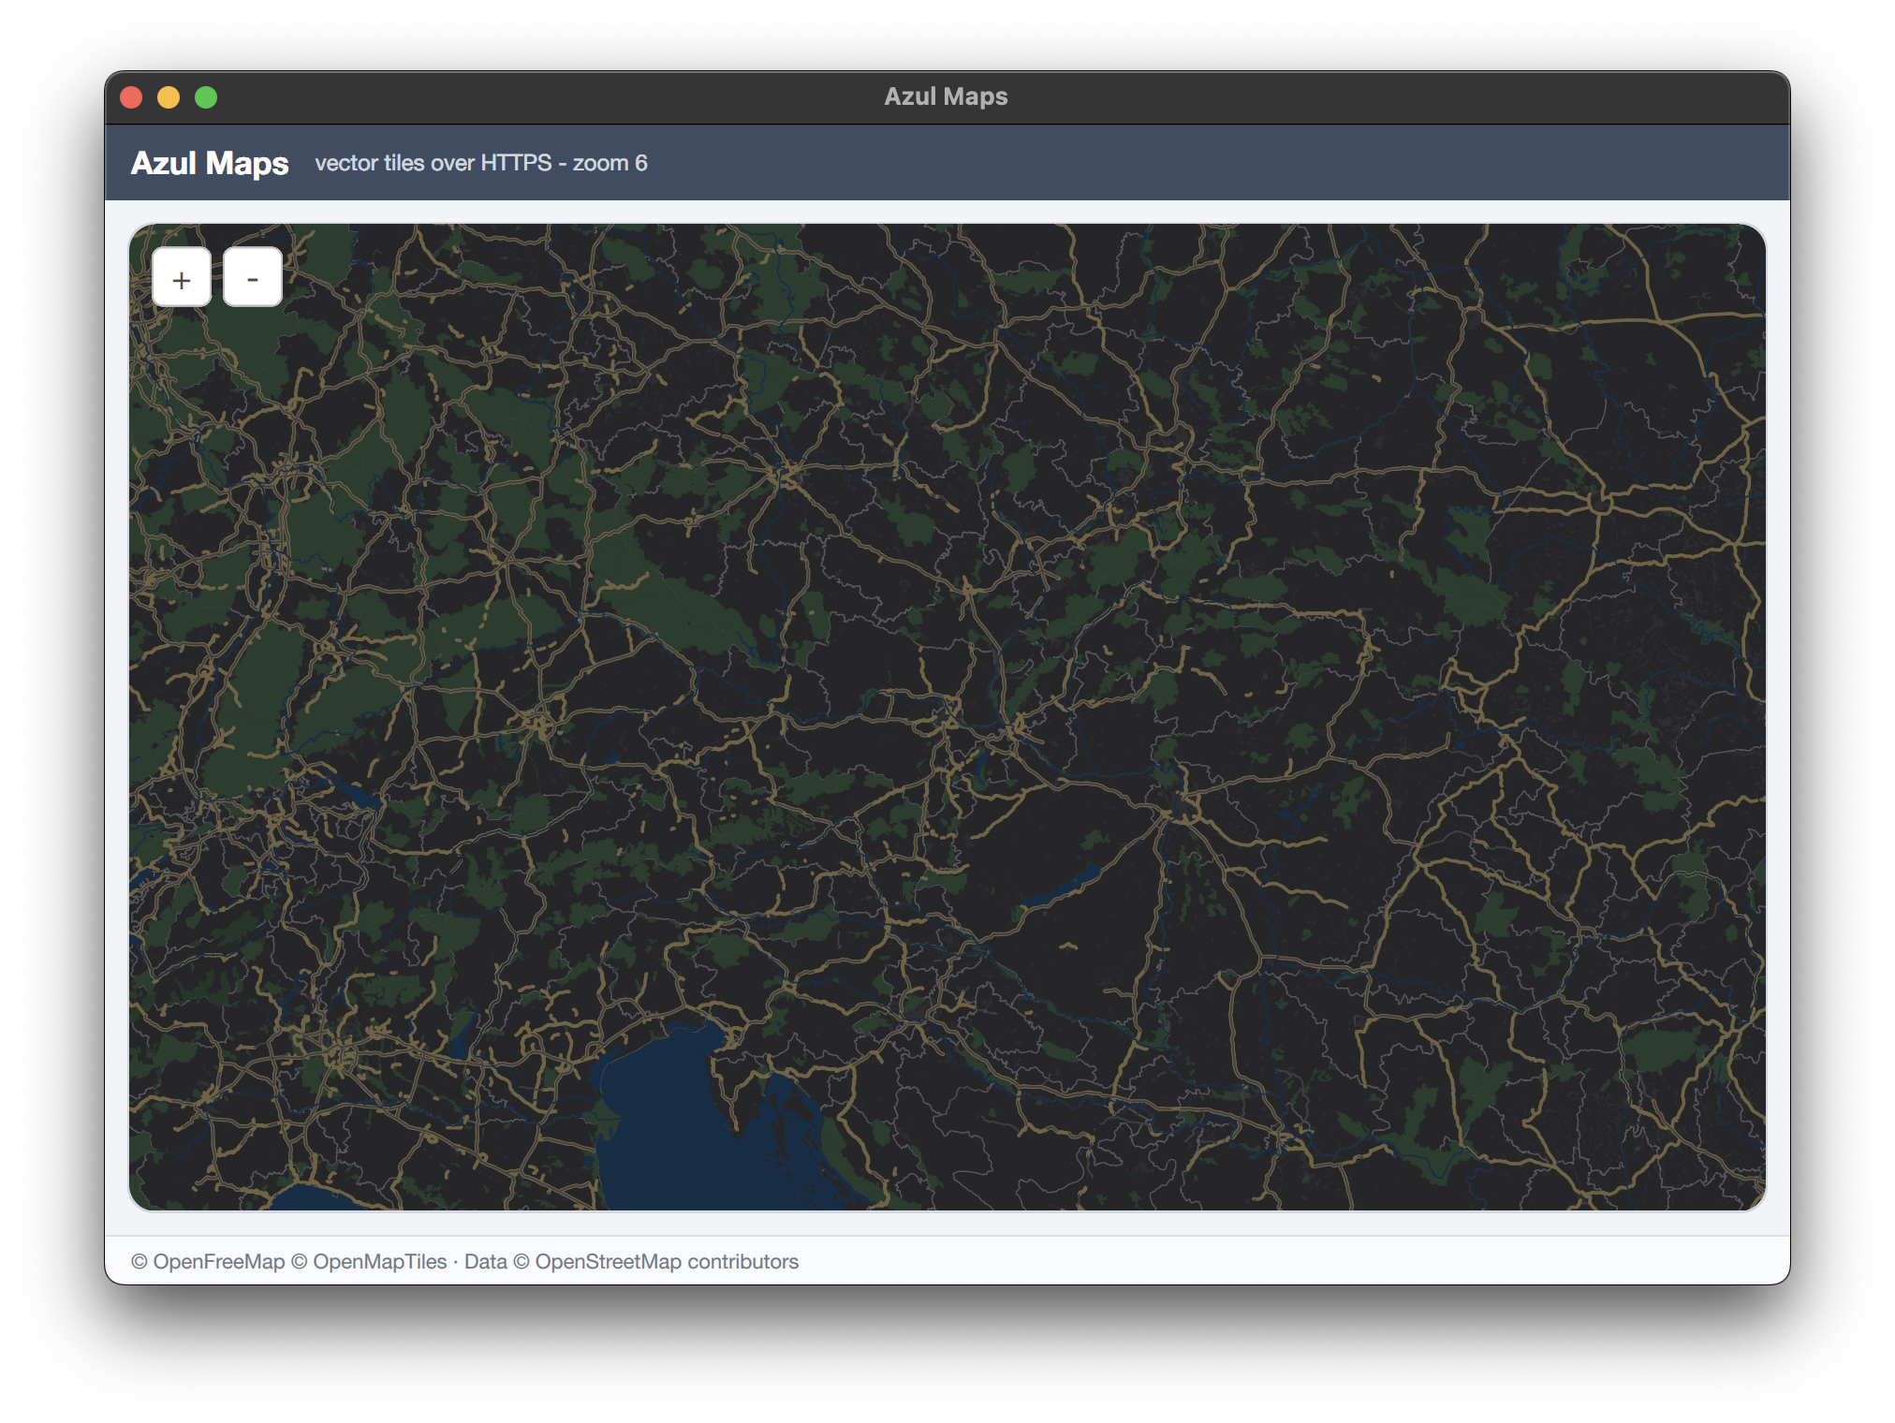1895x1423 pixels.
Task: Click the OpenFreeMap attribution text in footer
Action: point(208,1262)
